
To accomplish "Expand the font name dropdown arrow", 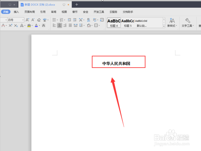I will (x=6, y=20).
